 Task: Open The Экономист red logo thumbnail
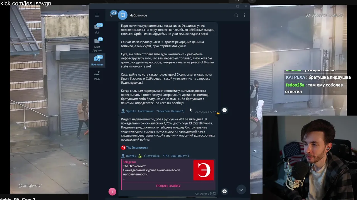coord(204,170)
